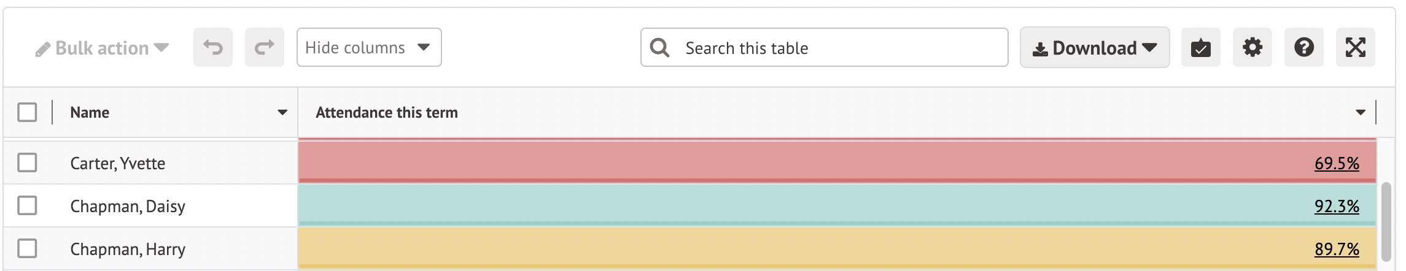Expand the Download dropdown menu
Screen dimensions: 1406x271
[x=1094, y=47]
